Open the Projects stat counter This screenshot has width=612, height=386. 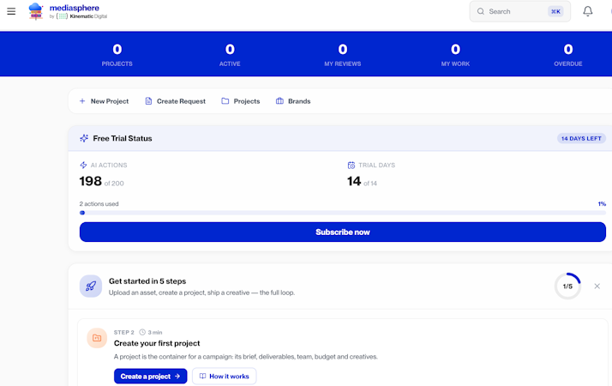pos(117,54)
